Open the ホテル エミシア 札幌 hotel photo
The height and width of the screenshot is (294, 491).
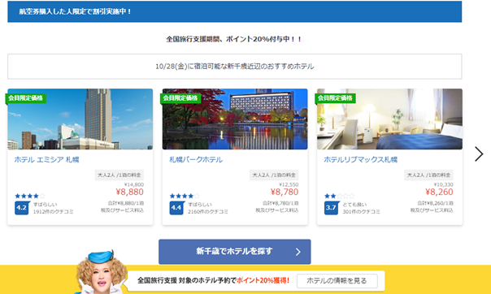(x=80, y=119)
